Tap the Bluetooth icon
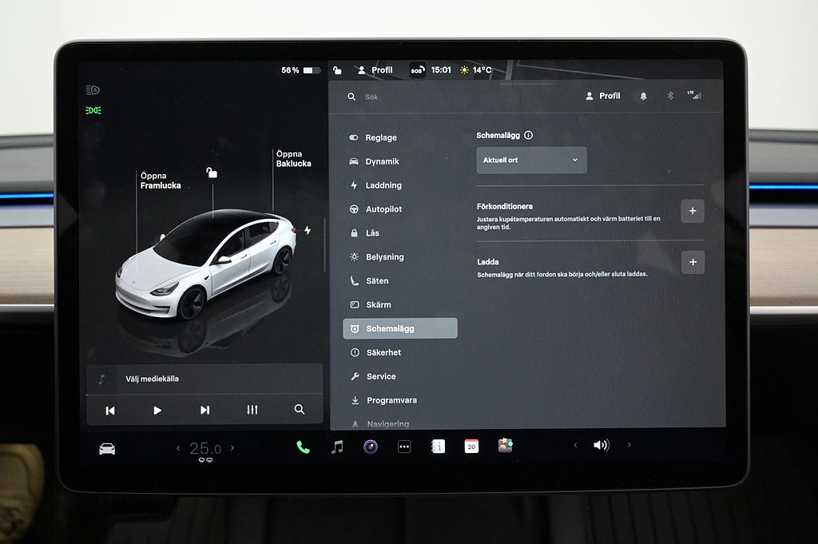 (x=670, y=96)
